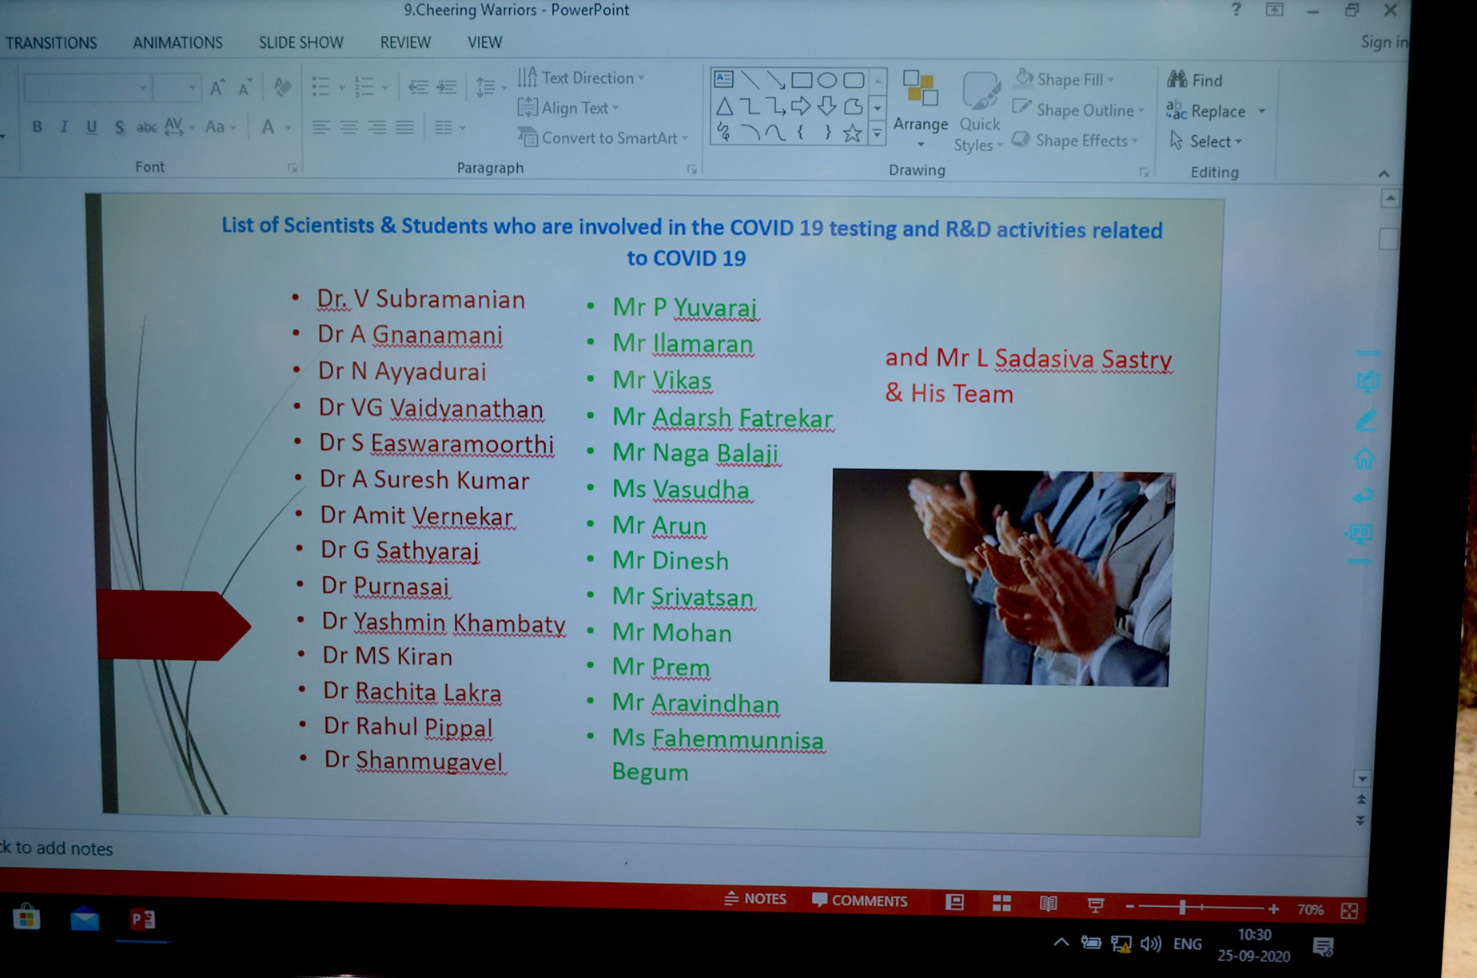The image size is (1477, 978).
Task: Click the COMMENTS button in status bar
Action: (x=860, y=900)
